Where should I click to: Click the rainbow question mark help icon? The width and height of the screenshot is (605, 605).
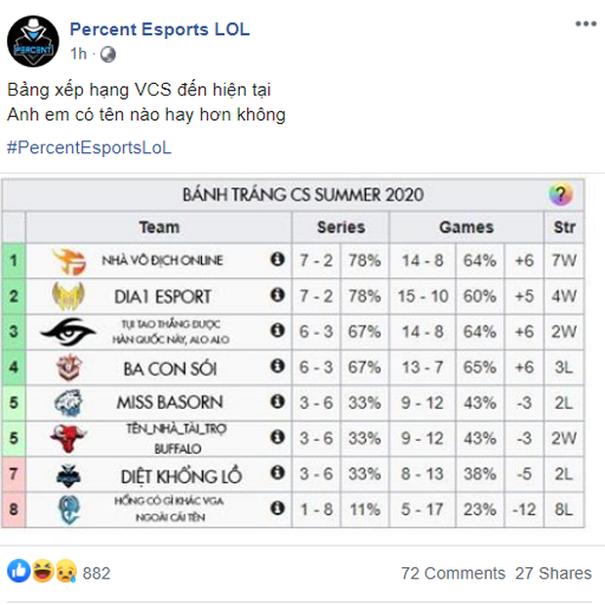pos(561,194)
